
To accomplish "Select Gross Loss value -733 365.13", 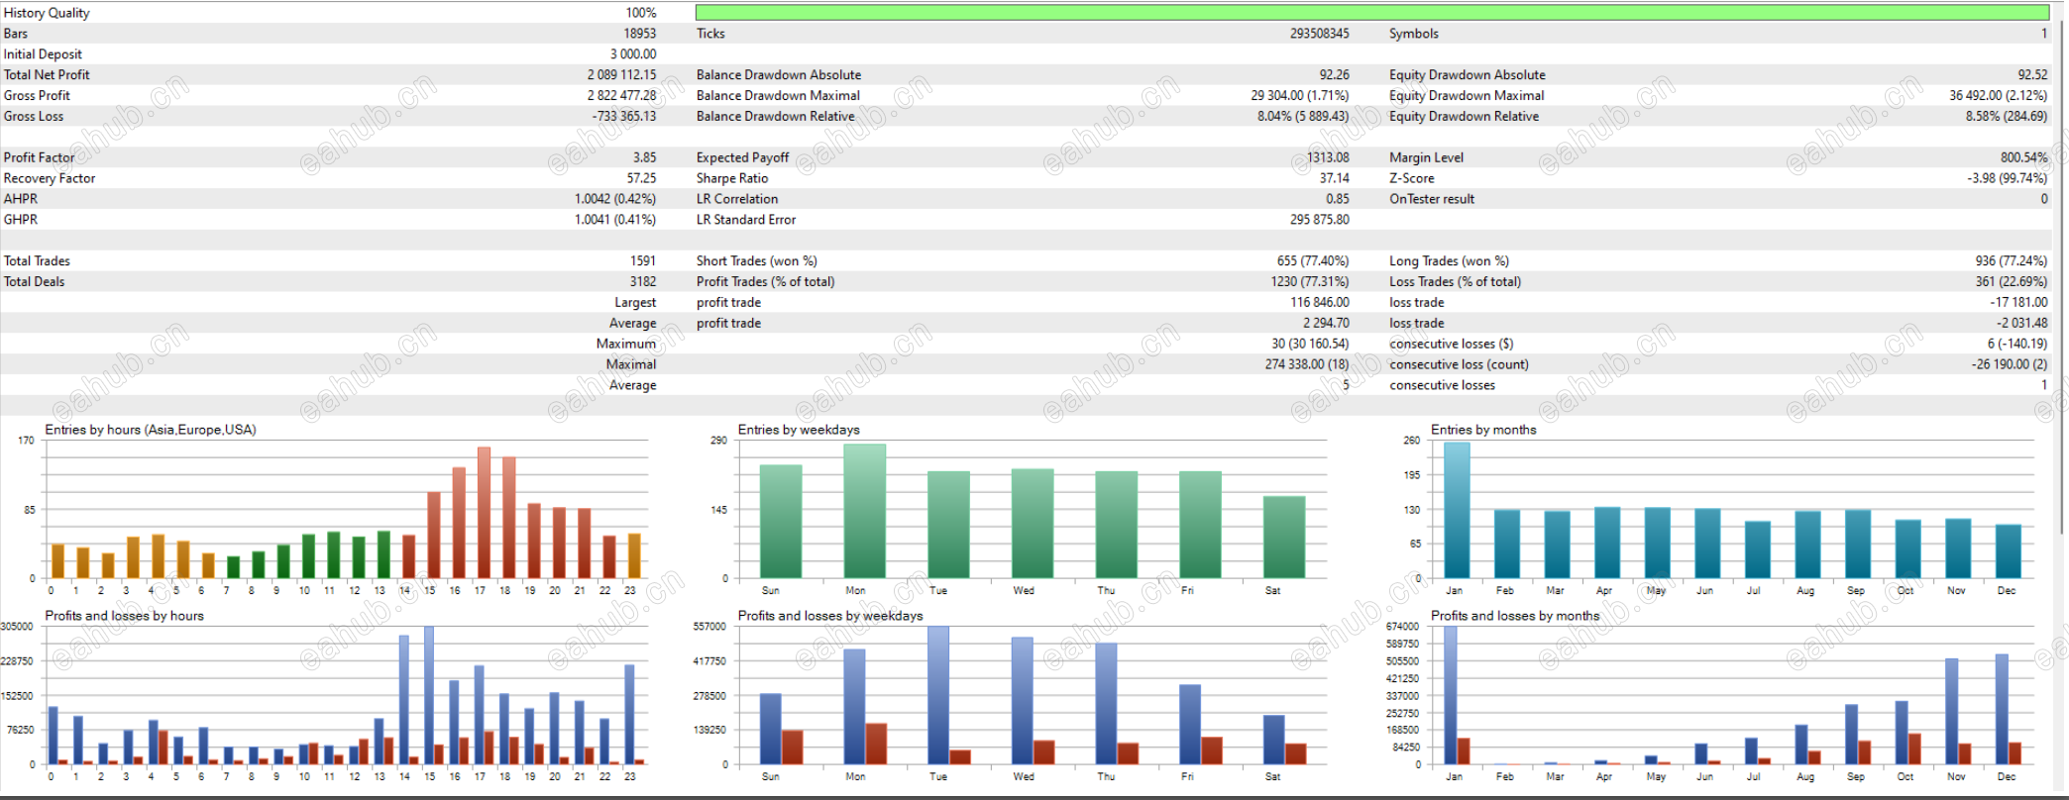I will pos(624,117).
